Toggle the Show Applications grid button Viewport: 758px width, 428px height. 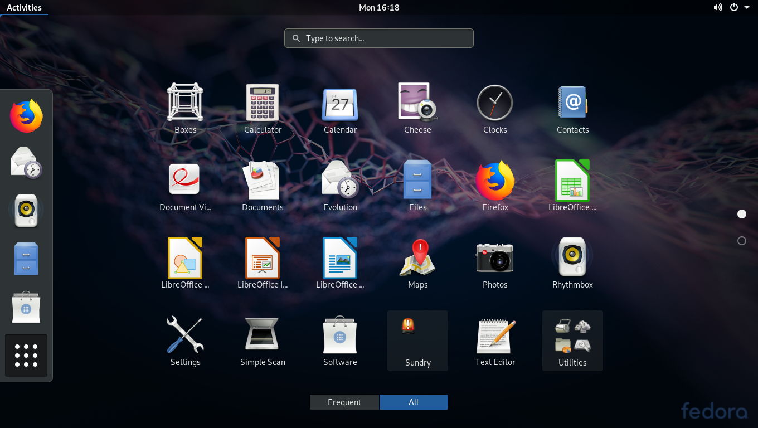pos(26,356)
